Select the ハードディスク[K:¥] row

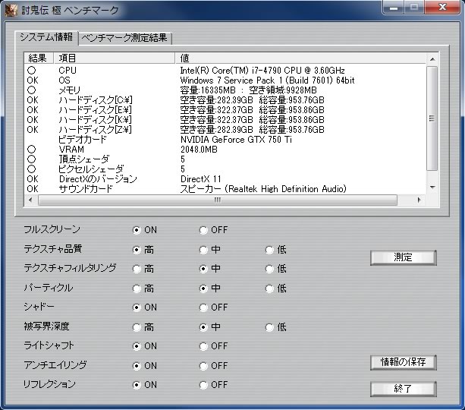click(225, 120)
